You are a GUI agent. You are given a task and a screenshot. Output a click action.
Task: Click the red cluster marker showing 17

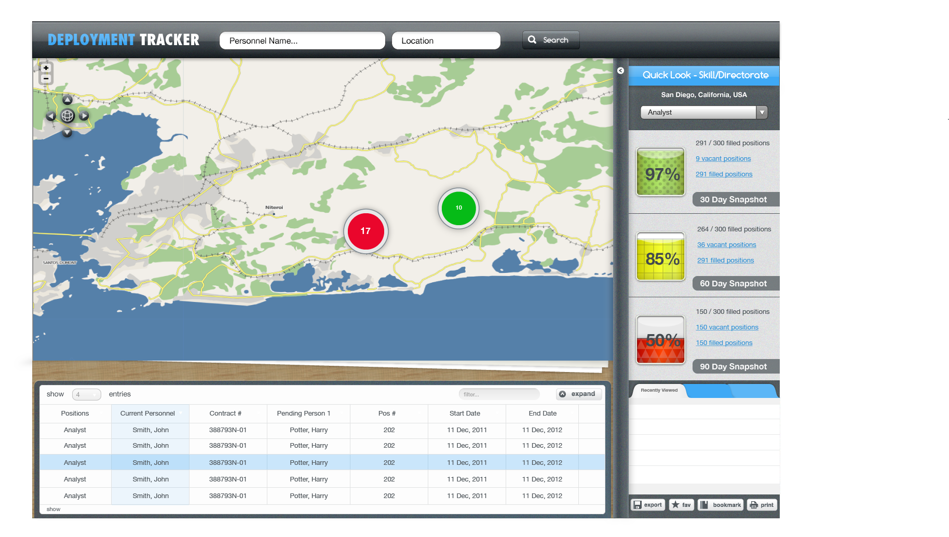(x=365, y=231)
